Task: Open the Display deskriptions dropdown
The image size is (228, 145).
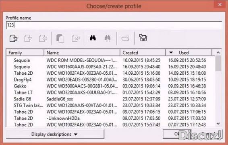Action: [x=55, y=134]
